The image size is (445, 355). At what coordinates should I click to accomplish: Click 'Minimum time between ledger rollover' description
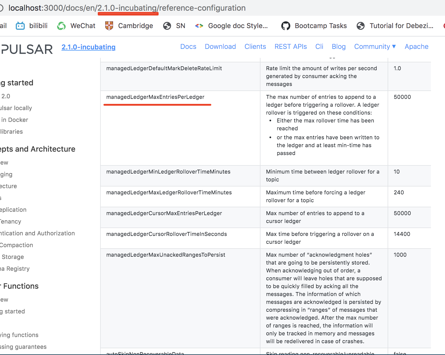coord(323,176)
